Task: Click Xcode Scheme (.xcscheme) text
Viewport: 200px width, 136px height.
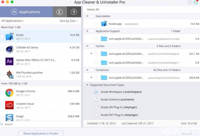Action: [x=117, y=100]
